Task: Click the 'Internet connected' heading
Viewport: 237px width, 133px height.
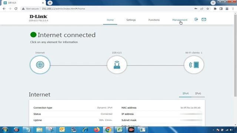Action: pyautogui.click(x=67, y=35)
